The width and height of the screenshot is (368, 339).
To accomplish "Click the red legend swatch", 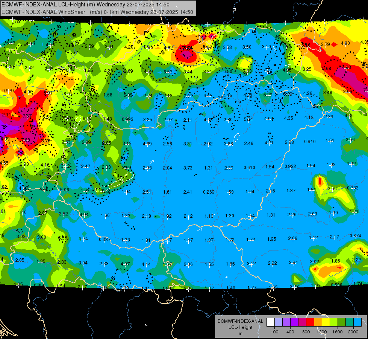I will [x=310, y=322].
